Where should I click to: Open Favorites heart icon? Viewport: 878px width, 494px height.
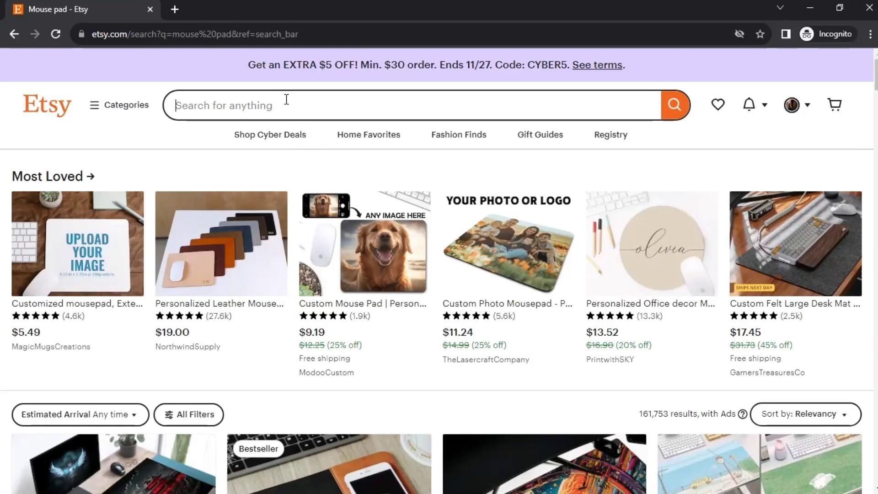pyautogui.click(x=717, y=105)
